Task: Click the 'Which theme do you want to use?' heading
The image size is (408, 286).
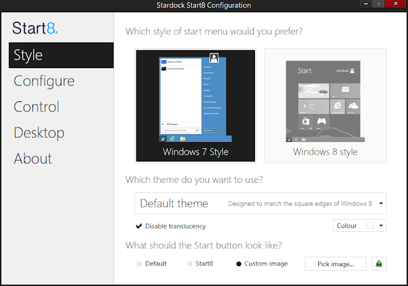Action: pyautogui.click(x=194, y=180)
